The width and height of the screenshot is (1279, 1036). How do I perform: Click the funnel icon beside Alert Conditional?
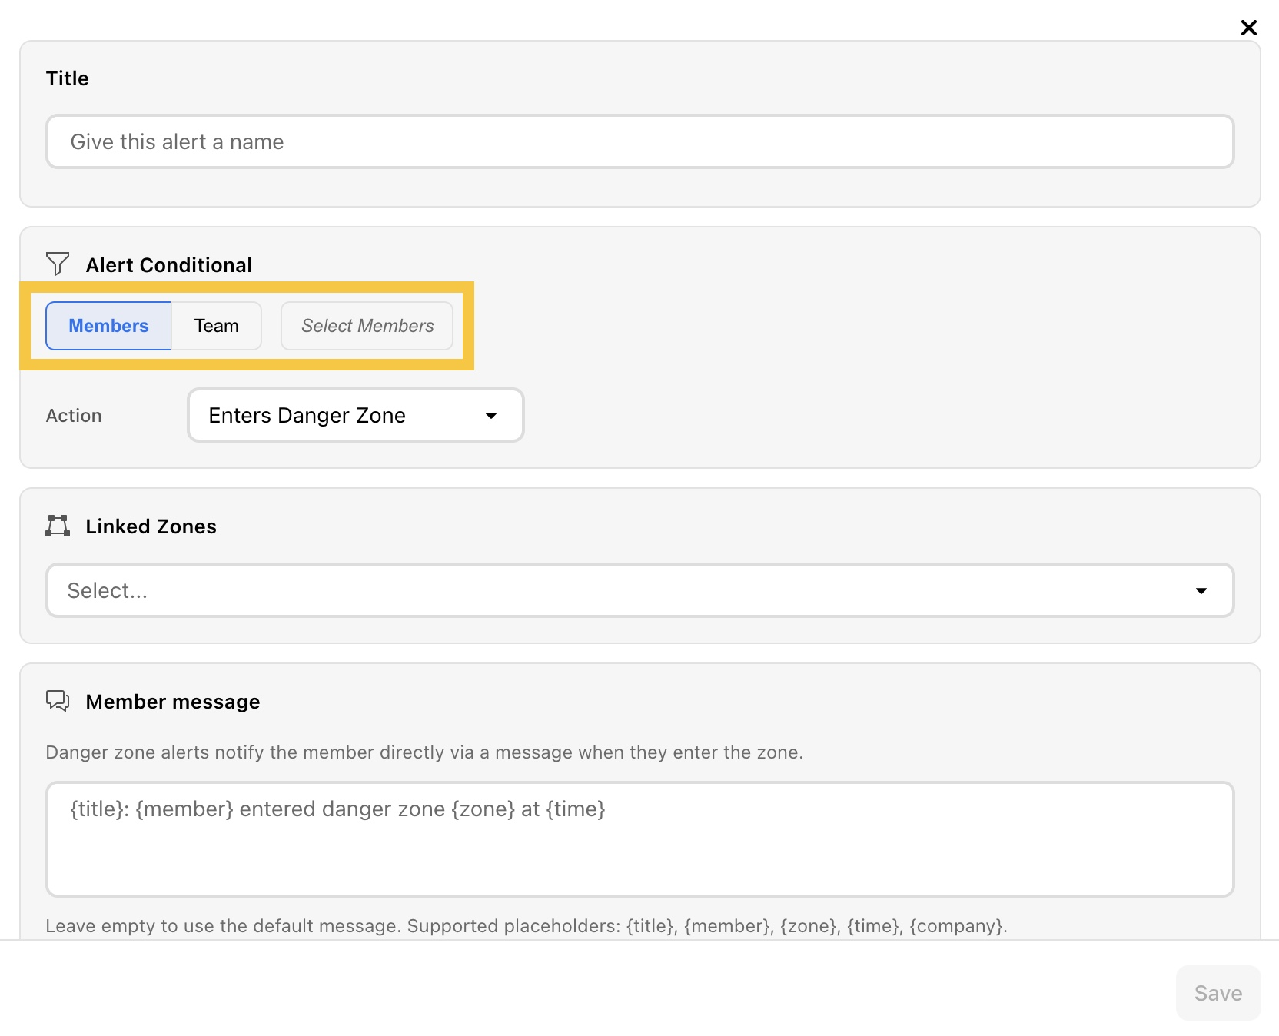pyautogui.click(x=58, y=264)
